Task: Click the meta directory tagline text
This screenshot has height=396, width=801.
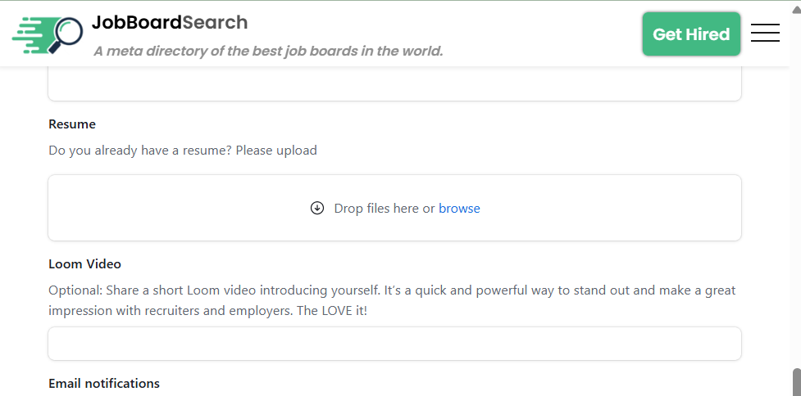Action: pos(268,51)
